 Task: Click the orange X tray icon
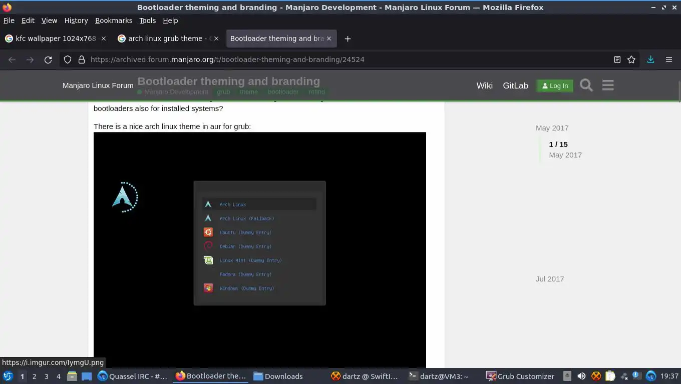pos(596,376)
